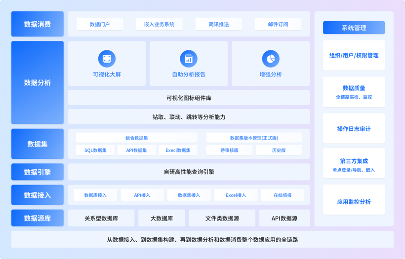405x259 pixels.
Task: Click the 自助分析报告 chart icon
Action: (x=189, y=59)
